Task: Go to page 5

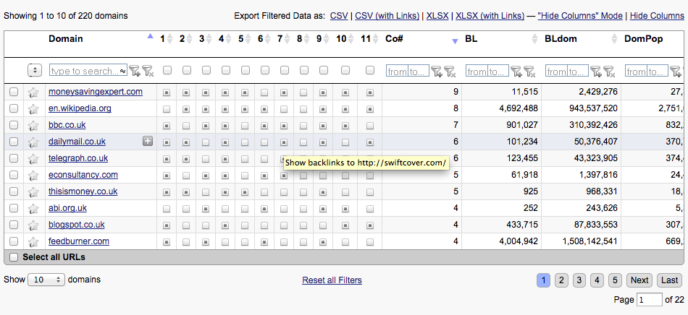Action: click(x=615, y=280)
